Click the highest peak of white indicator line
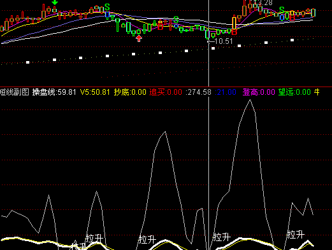Screen dimensions: 332x250 tap(250, 100)
